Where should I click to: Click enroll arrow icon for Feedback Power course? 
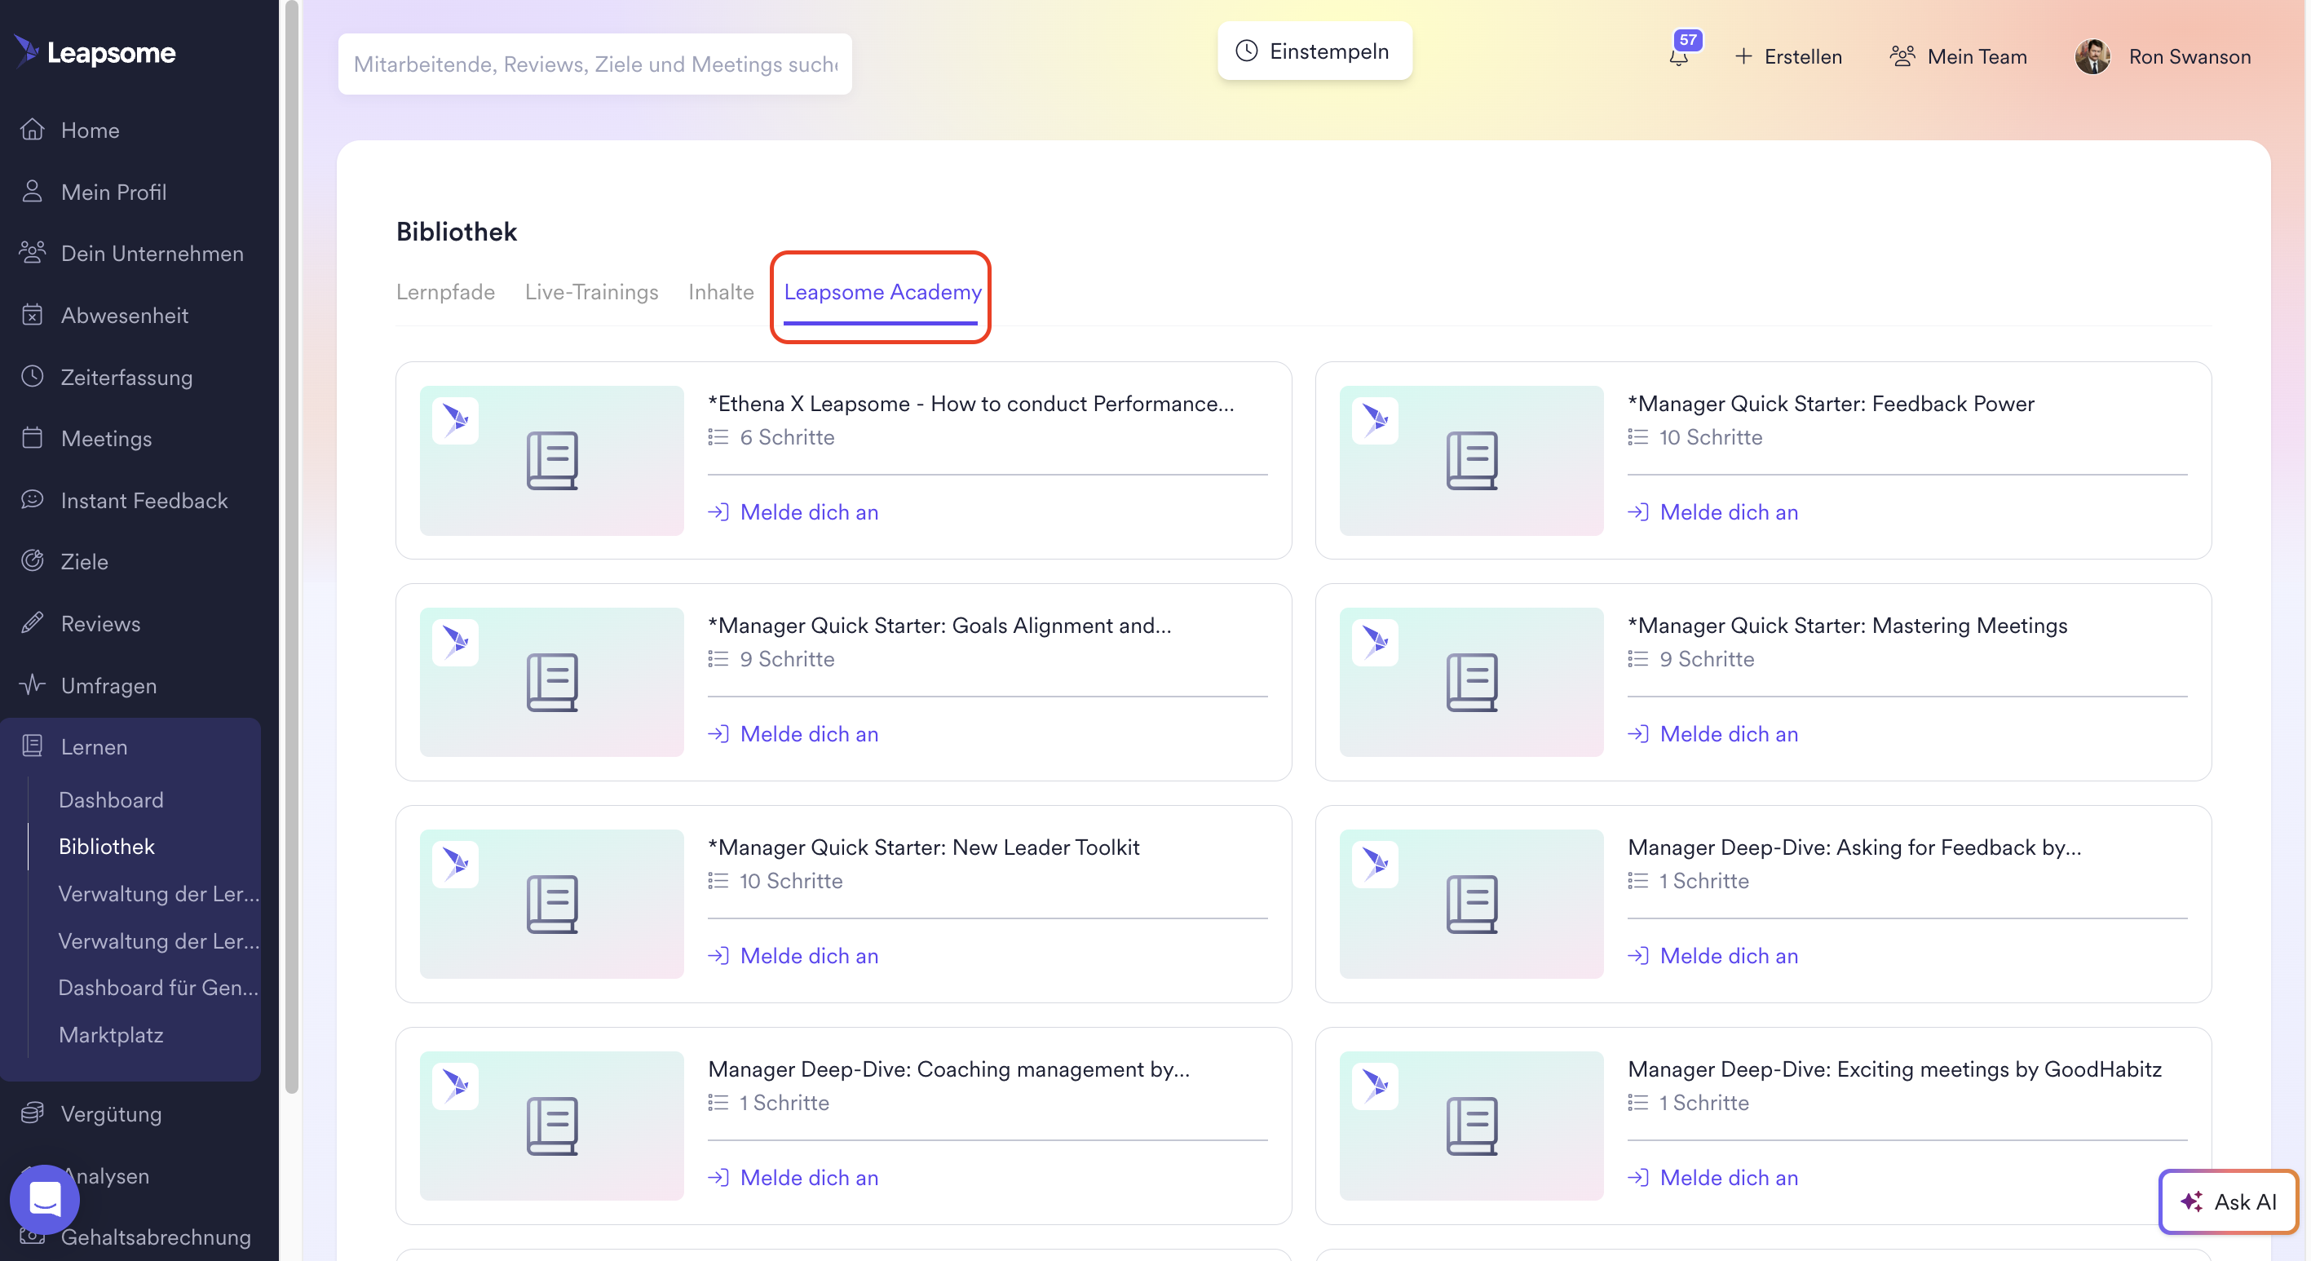pyautogui.click(x=1638, y=511)
